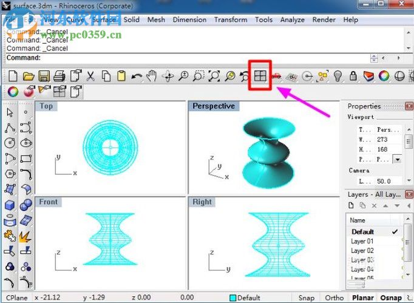The width and height of the screenshot is (414, 303).
Task: Toggle Osnap in the status bar
Action: (391, 298)
